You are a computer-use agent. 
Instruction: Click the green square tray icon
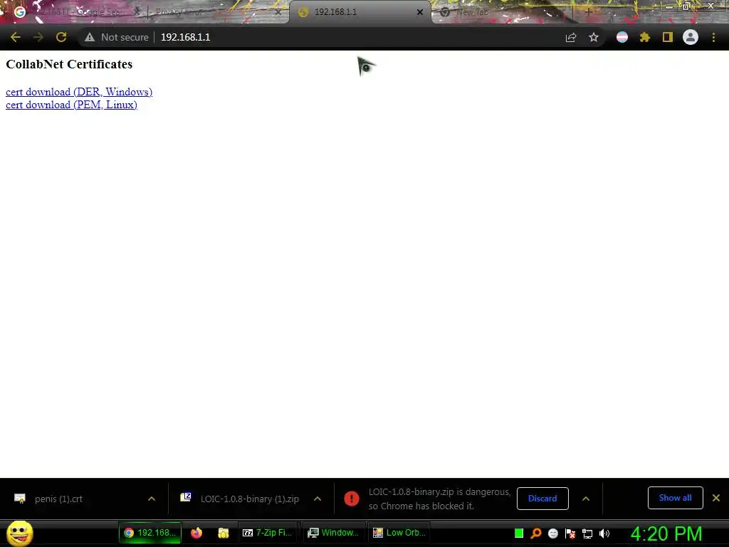(519, 533)
